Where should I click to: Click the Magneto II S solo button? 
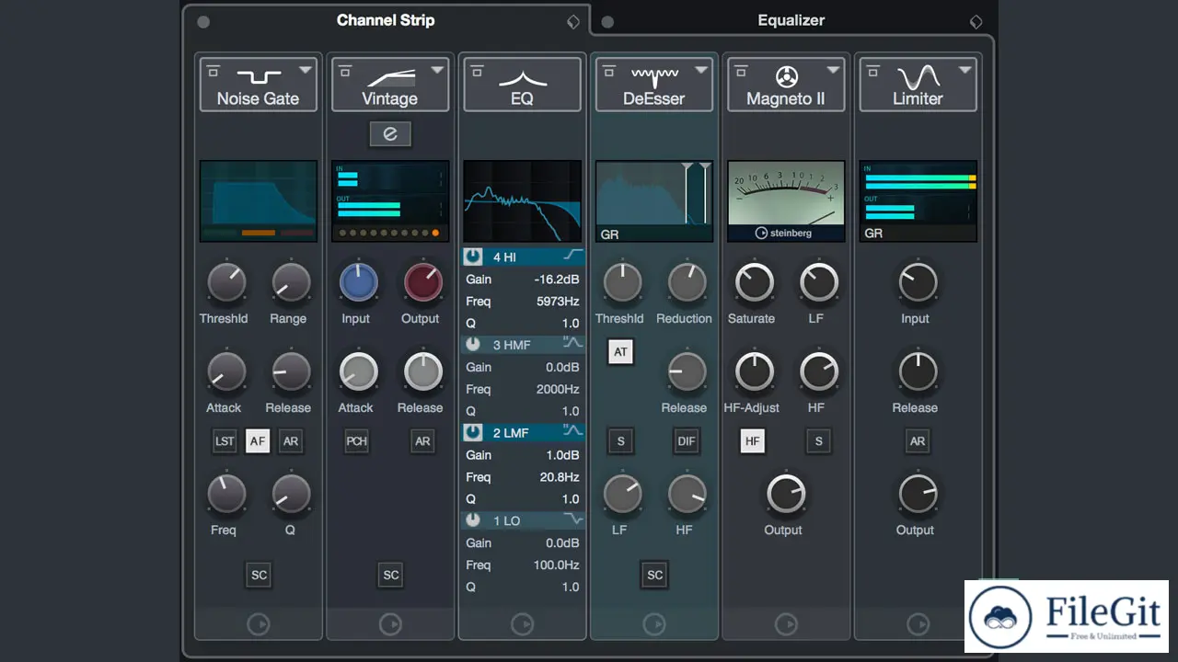pyautogui.click(x=819, y=441)
